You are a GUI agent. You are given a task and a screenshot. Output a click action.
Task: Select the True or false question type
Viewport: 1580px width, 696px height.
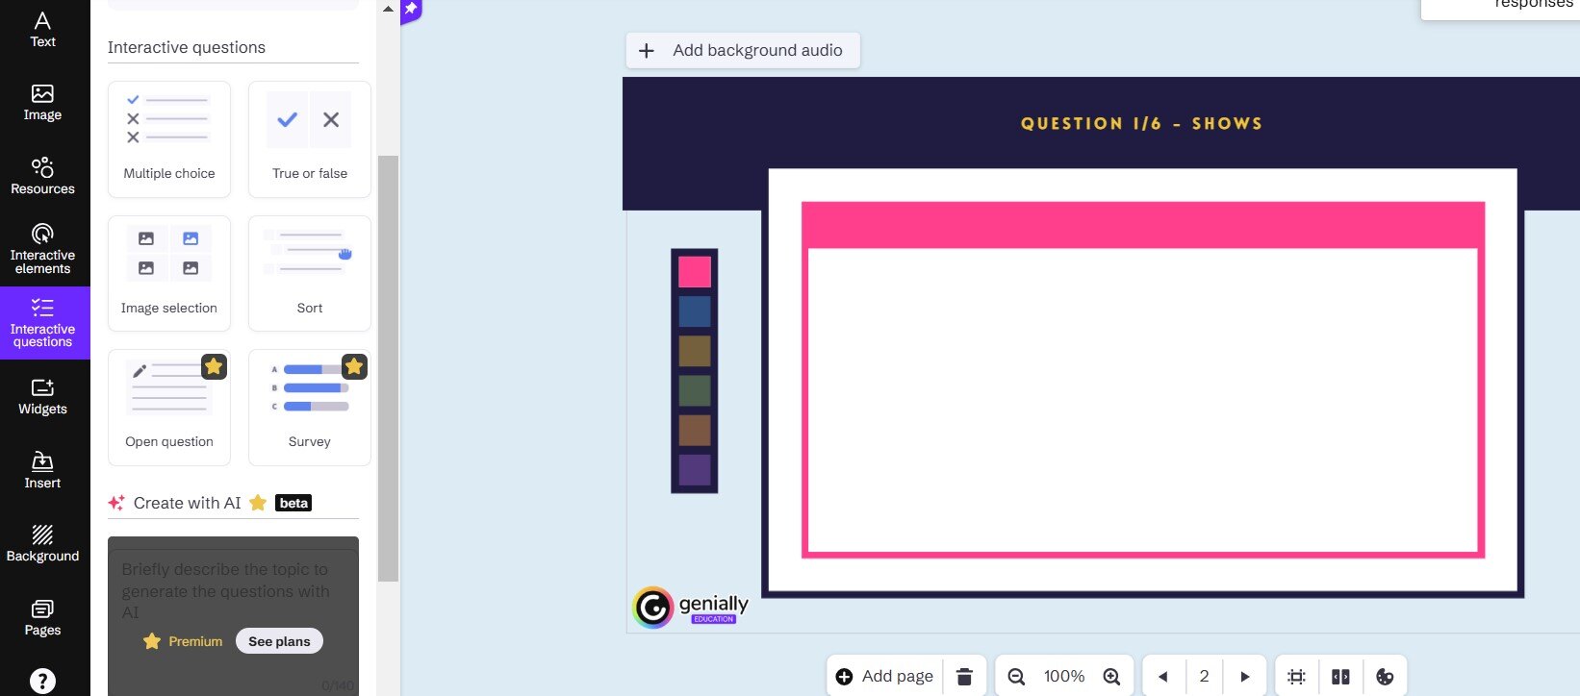click(310, 139)
